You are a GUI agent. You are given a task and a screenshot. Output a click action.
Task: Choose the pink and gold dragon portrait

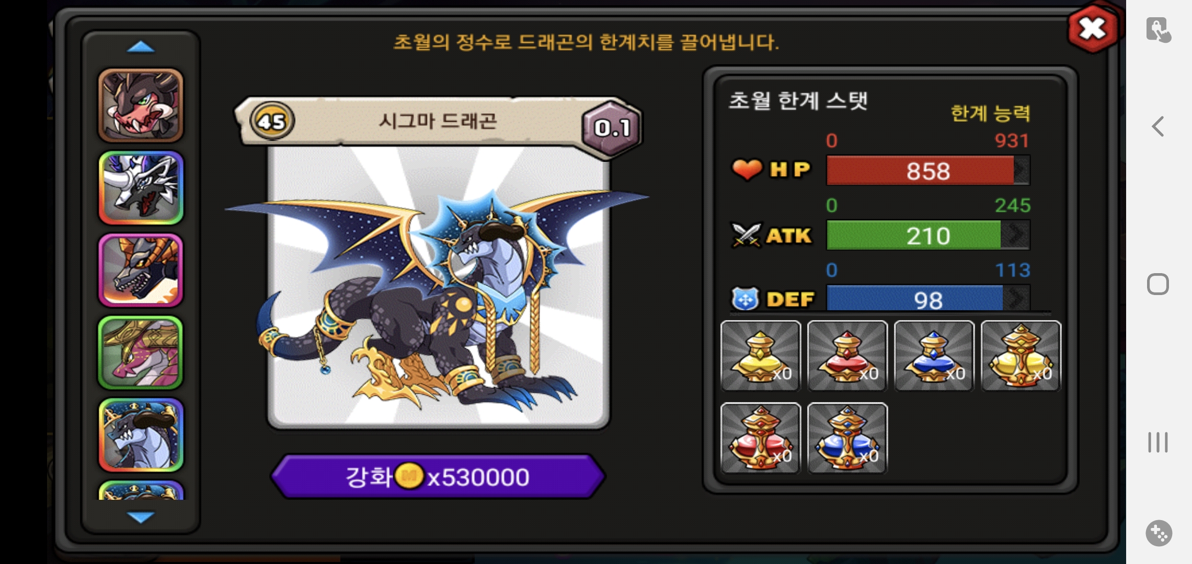141,353
